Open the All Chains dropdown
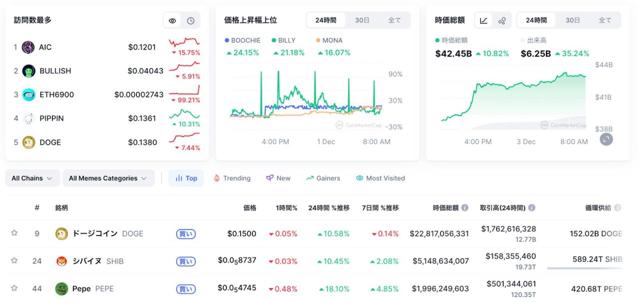This screenshot has width=640, height=302. point(32,178)
